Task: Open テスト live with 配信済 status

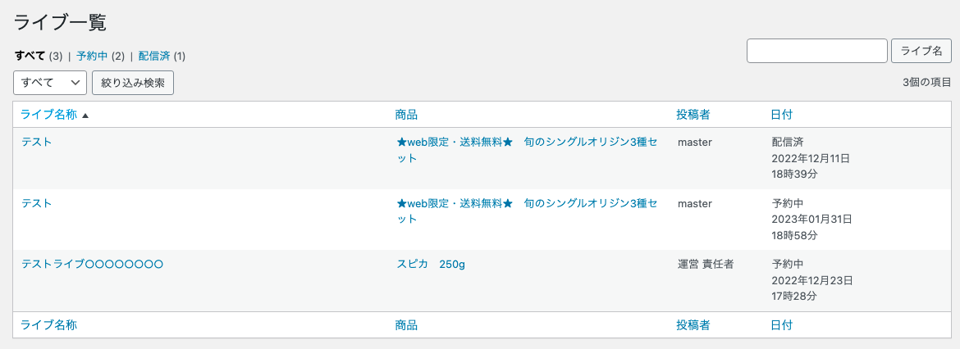Action: [x=36, y=142]
